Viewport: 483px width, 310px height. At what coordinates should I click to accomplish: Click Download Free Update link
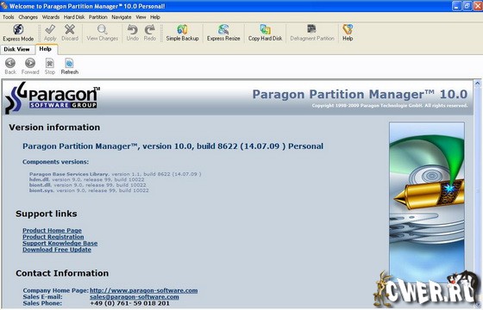click(57, 250)
